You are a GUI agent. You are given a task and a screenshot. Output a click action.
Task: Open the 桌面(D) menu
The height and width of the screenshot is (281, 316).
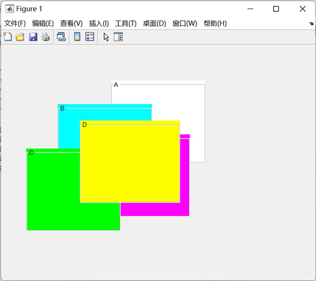[155, 23]
